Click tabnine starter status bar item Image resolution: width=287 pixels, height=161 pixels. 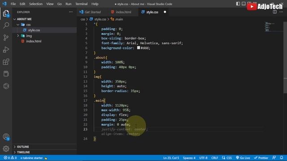coord(34,158)
